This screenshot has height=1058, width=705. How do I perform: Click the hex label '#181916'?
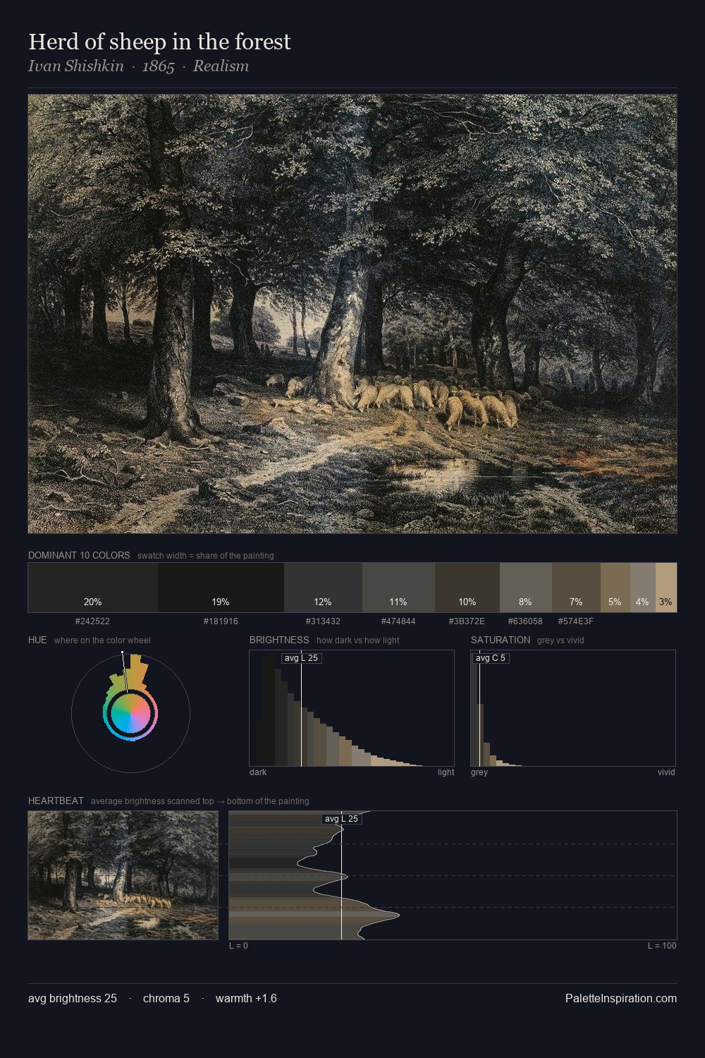tap(221, 621)
